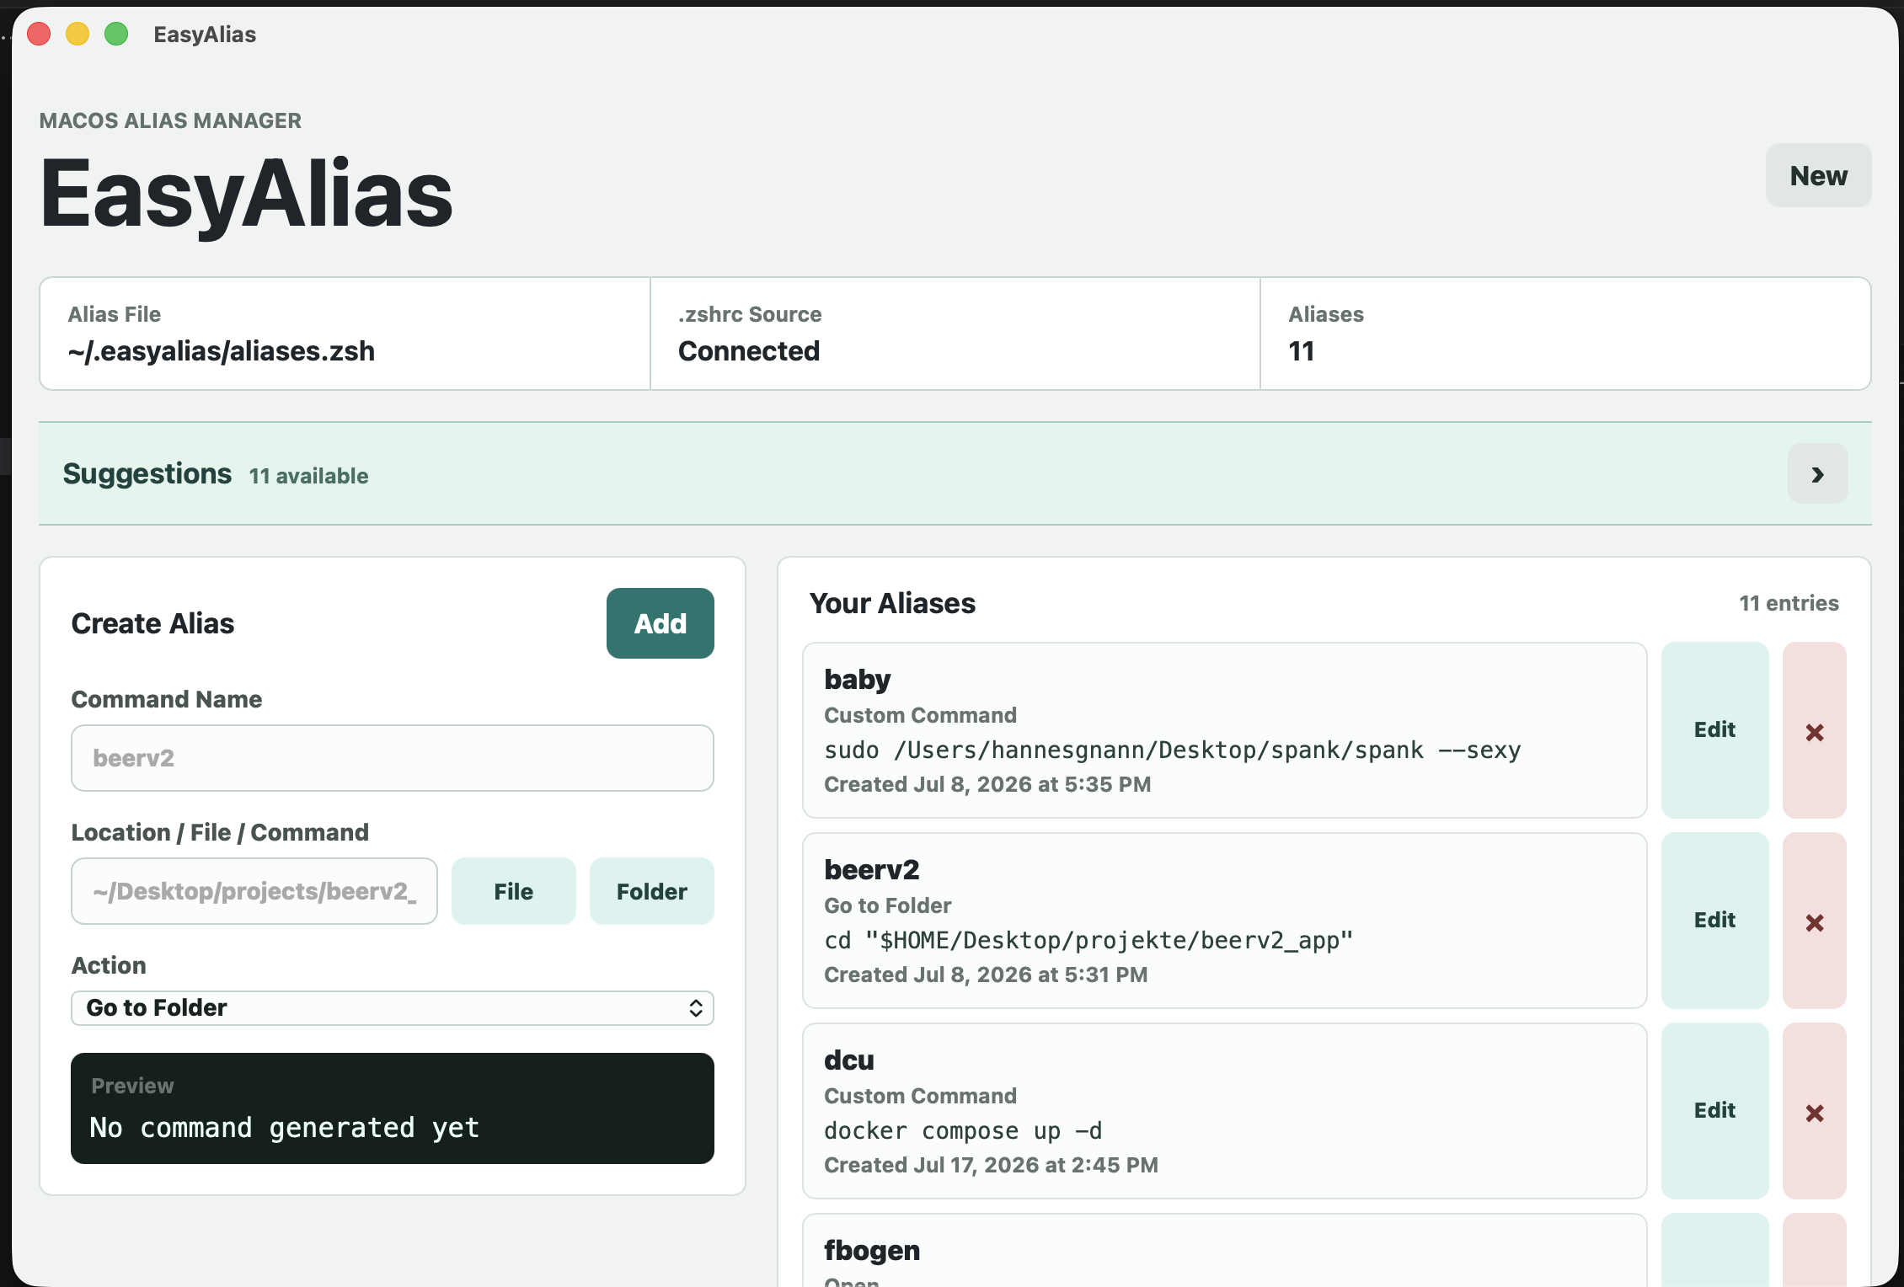Edit the dcu alias

[1714, 1111]
